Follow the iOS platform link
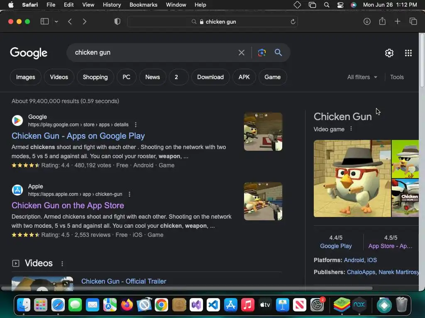 point(372,260)
